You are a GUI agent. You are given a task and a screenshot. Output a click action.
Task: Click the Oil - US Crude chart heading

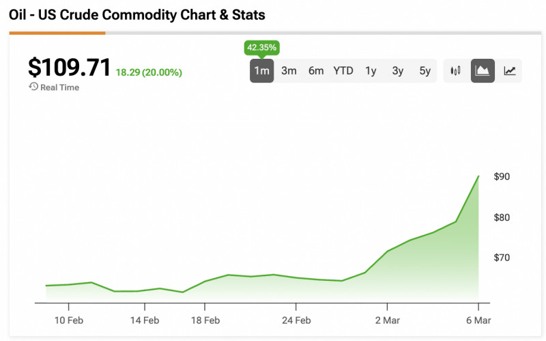(x=137, y=14)
